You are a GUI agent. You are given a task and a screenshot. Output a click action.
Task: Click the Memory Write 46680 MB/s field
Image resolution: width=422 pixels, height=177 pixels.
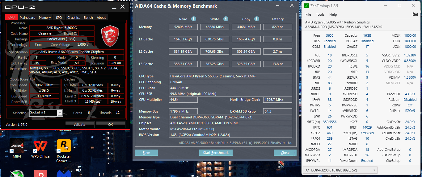coord(215,27)
